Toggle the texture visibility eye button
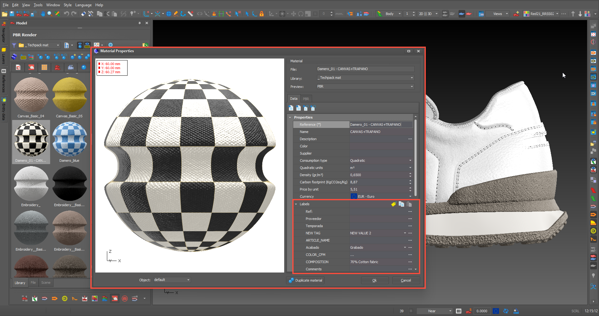This screenshot has height=316, width=599. tap(87, 45)
